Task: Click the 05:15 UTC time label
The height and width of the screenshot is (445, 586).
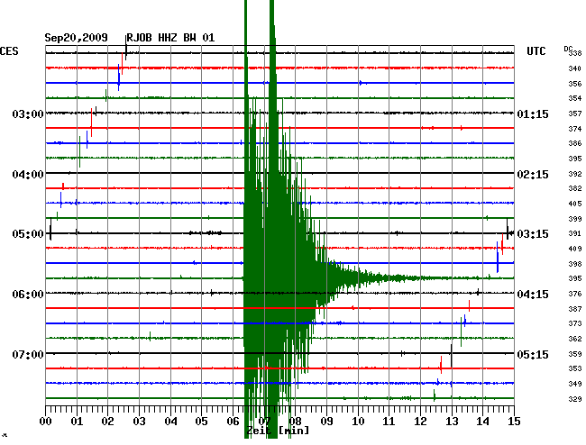Action: coord(533,354)
